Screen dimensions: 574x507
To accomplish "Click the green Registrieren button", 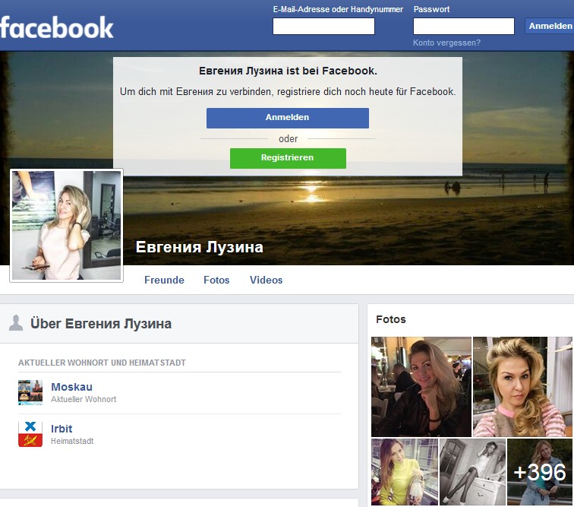I will click(x=288, y=158).
